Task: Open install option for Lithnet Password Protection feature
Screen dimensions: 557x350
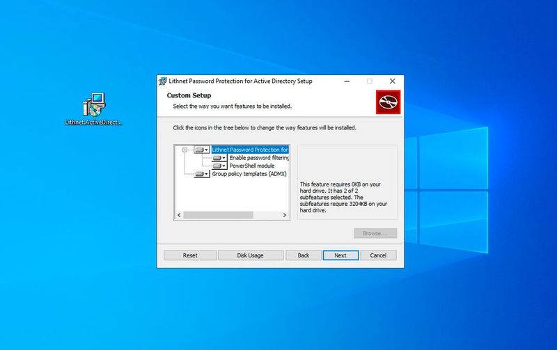Action: (202, 150)
